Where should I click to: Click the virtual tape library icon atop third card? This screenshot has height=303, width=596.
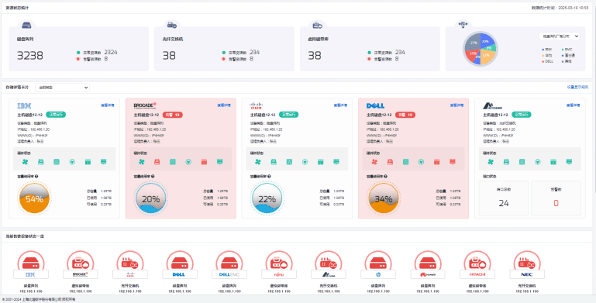pos(318,26)
